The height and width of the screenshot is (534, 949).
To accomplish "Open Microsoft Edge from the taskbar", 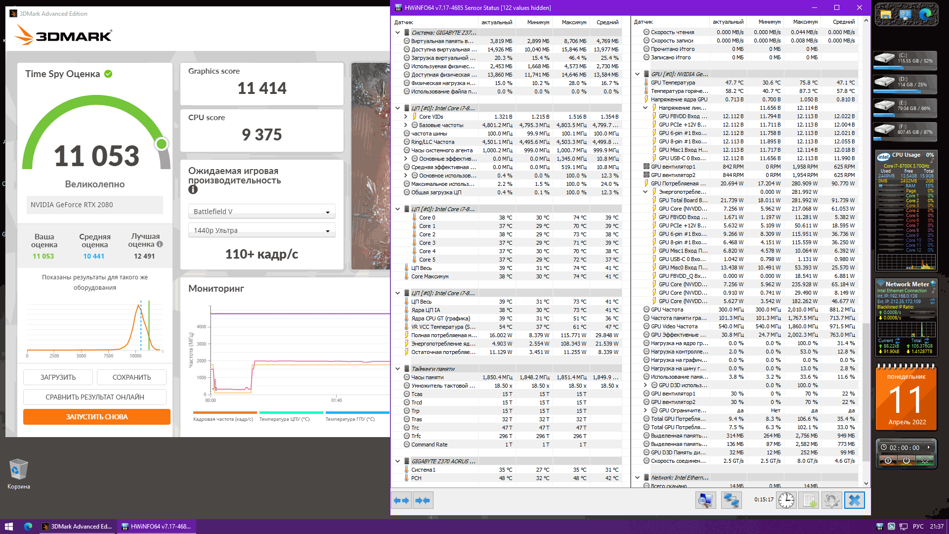I will point(28,527).
